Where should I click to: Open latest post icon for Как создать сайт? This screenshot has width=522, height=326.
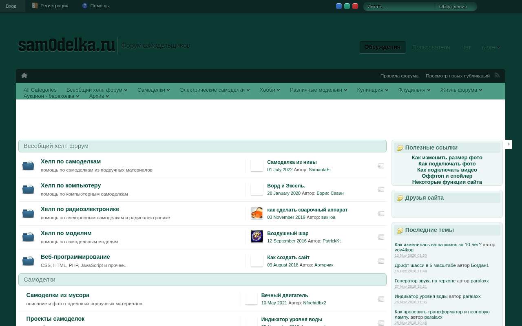tap(381, 261)
